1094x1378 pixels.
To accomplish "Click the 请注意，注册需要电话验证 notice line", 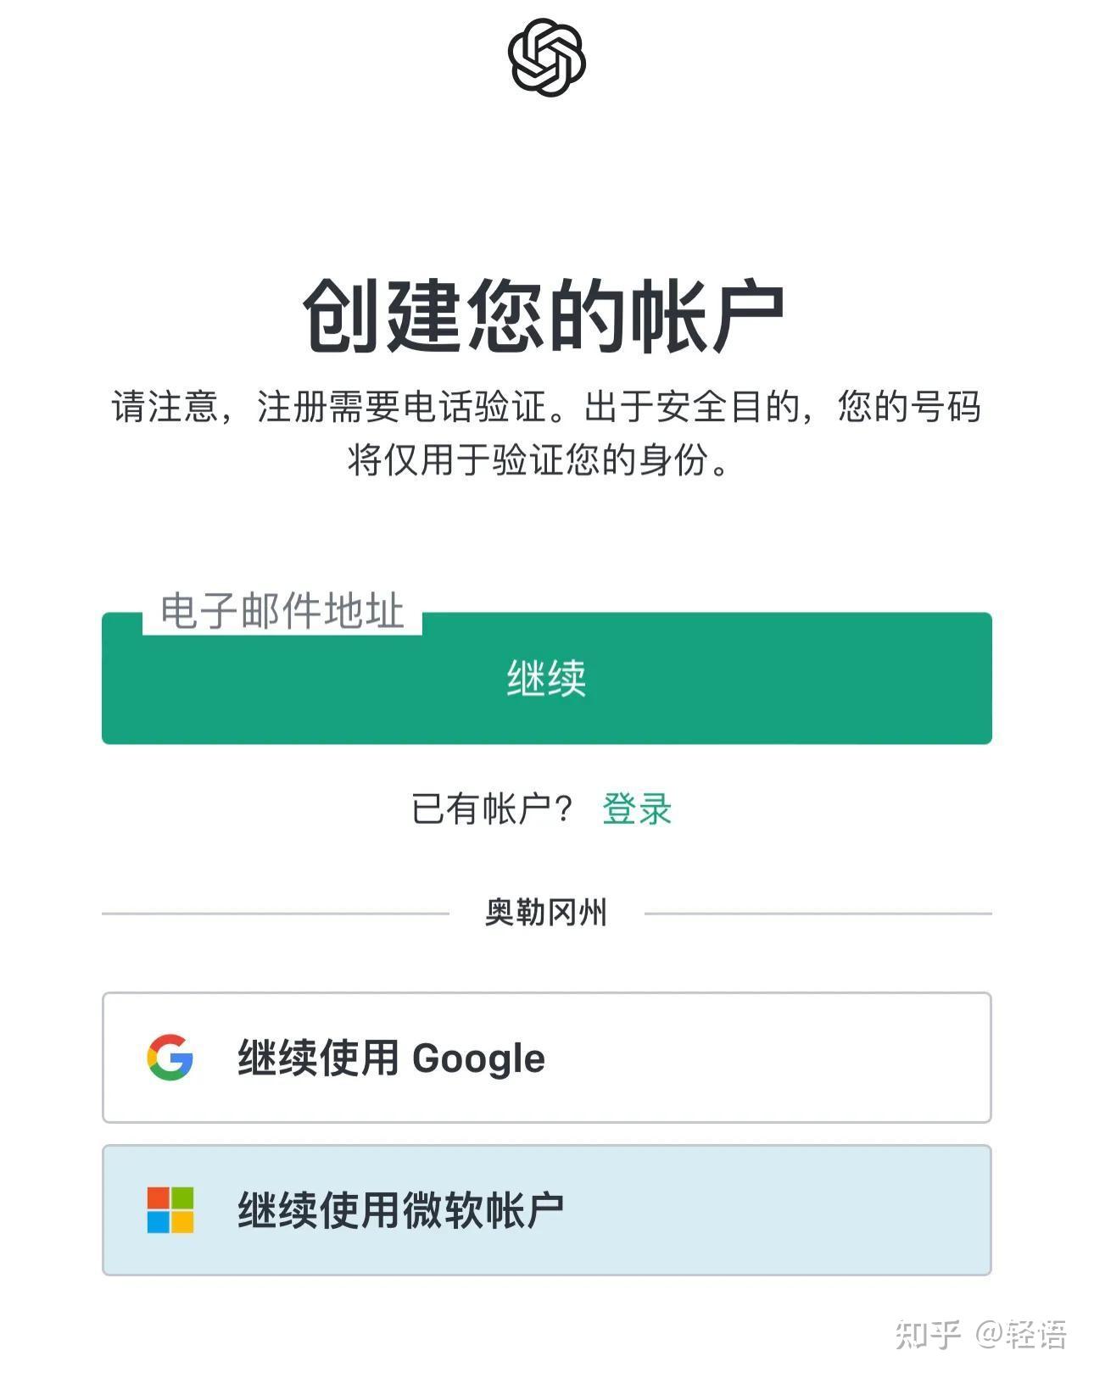I will click(329, 407).
